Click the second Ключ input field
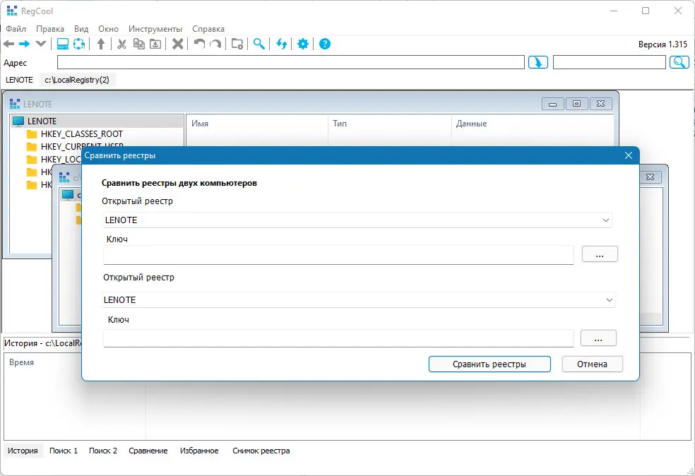This screenshot has height=476, width=695. (338, 338)
